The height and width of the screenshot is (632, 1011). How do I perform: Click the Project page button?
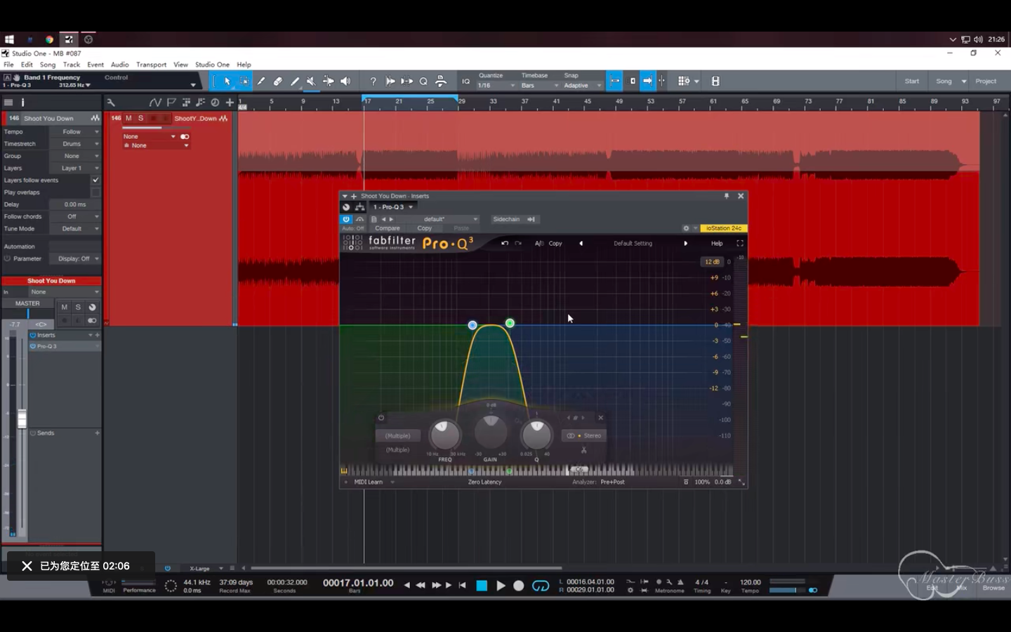pyautogui.click(x=986, y=81)
